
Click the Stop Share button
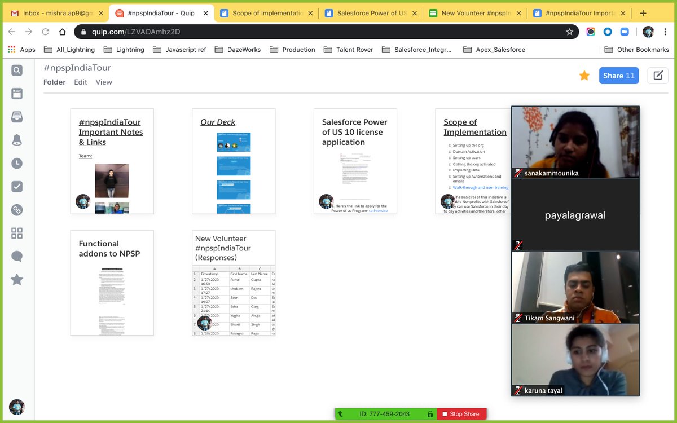[x=460, y=414]
